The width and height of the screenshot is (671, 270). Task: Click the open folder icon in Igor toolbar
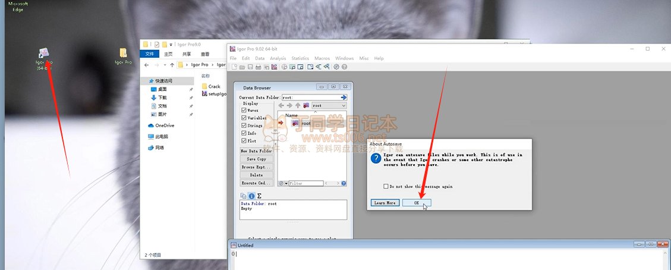[242, 67]
